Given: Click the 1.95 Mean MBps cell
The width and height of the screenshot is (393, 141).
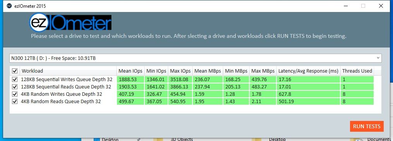Looking at the screenshot, I should 208,102.
